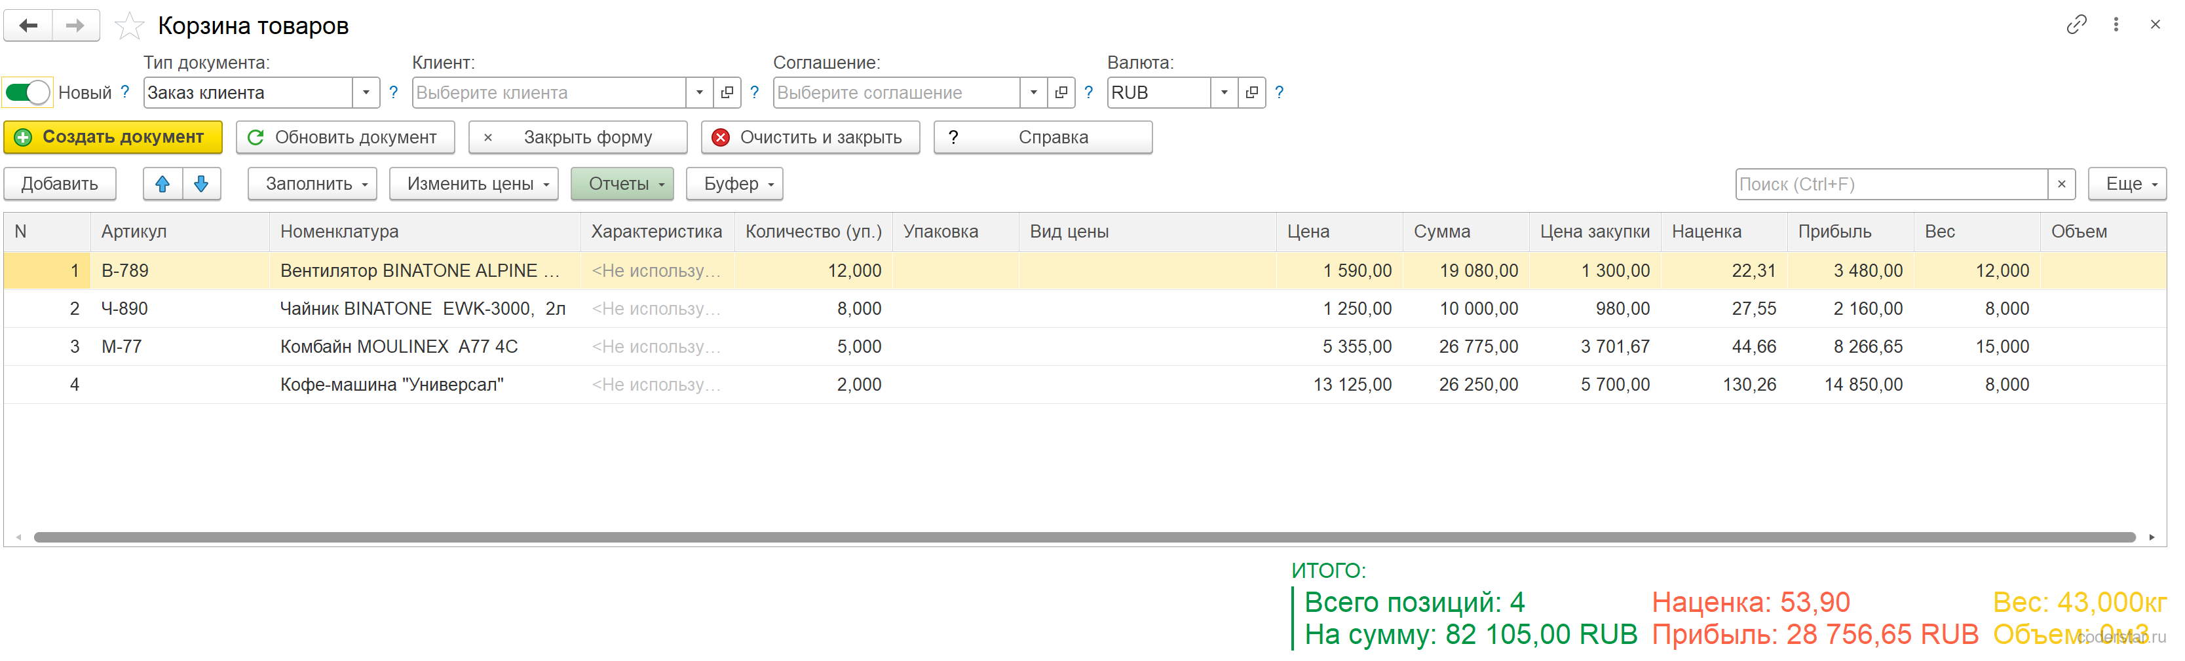Click the Соглашение input field

click(896, 92)
